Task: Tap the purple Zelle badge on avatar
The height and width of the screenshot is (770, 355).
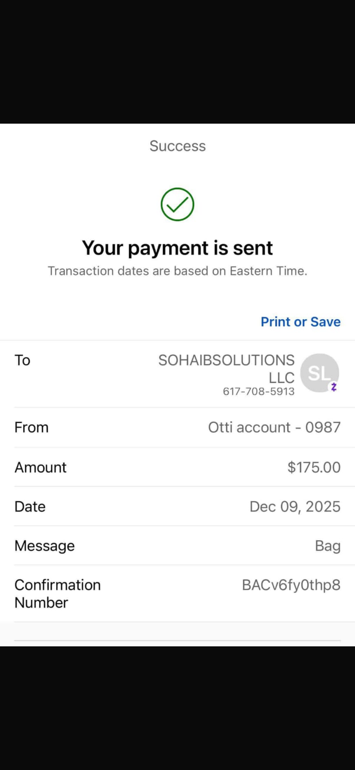Action: pyautogui.click(x=334, y=387)
